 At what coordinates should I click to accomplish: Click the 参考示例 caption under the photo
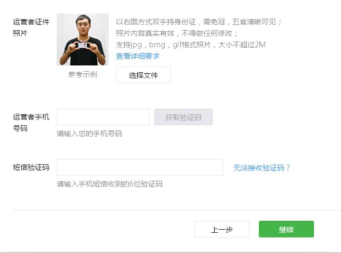(x=83, y=74)
